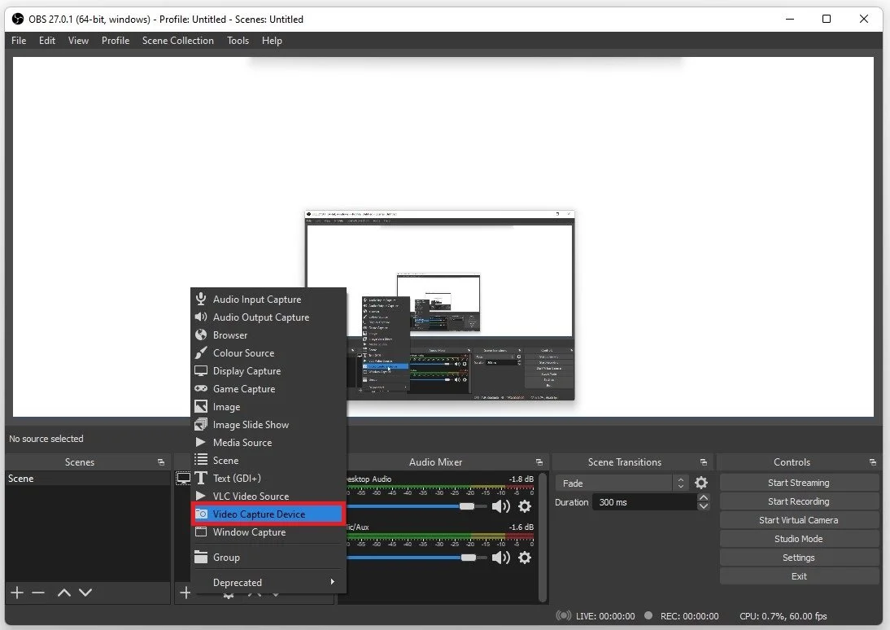This screenshot has height=630, width=890.
Task: Decrease transition duration with down arrow
Action: (703, 507)
